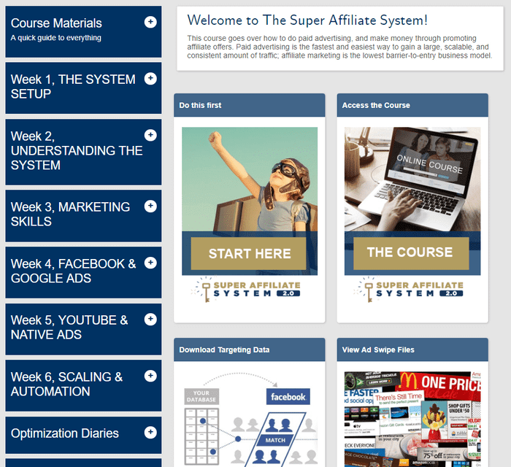The width and height of the screenshot is (511, 467).
Task: Open Week 5, YOUTUBE & NATIVE ADS title
Action: pos(69,328)
